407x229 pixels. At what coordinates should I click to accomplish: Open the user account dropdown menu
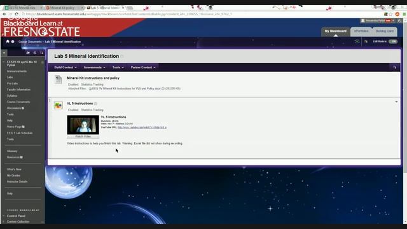coord(378,20)
